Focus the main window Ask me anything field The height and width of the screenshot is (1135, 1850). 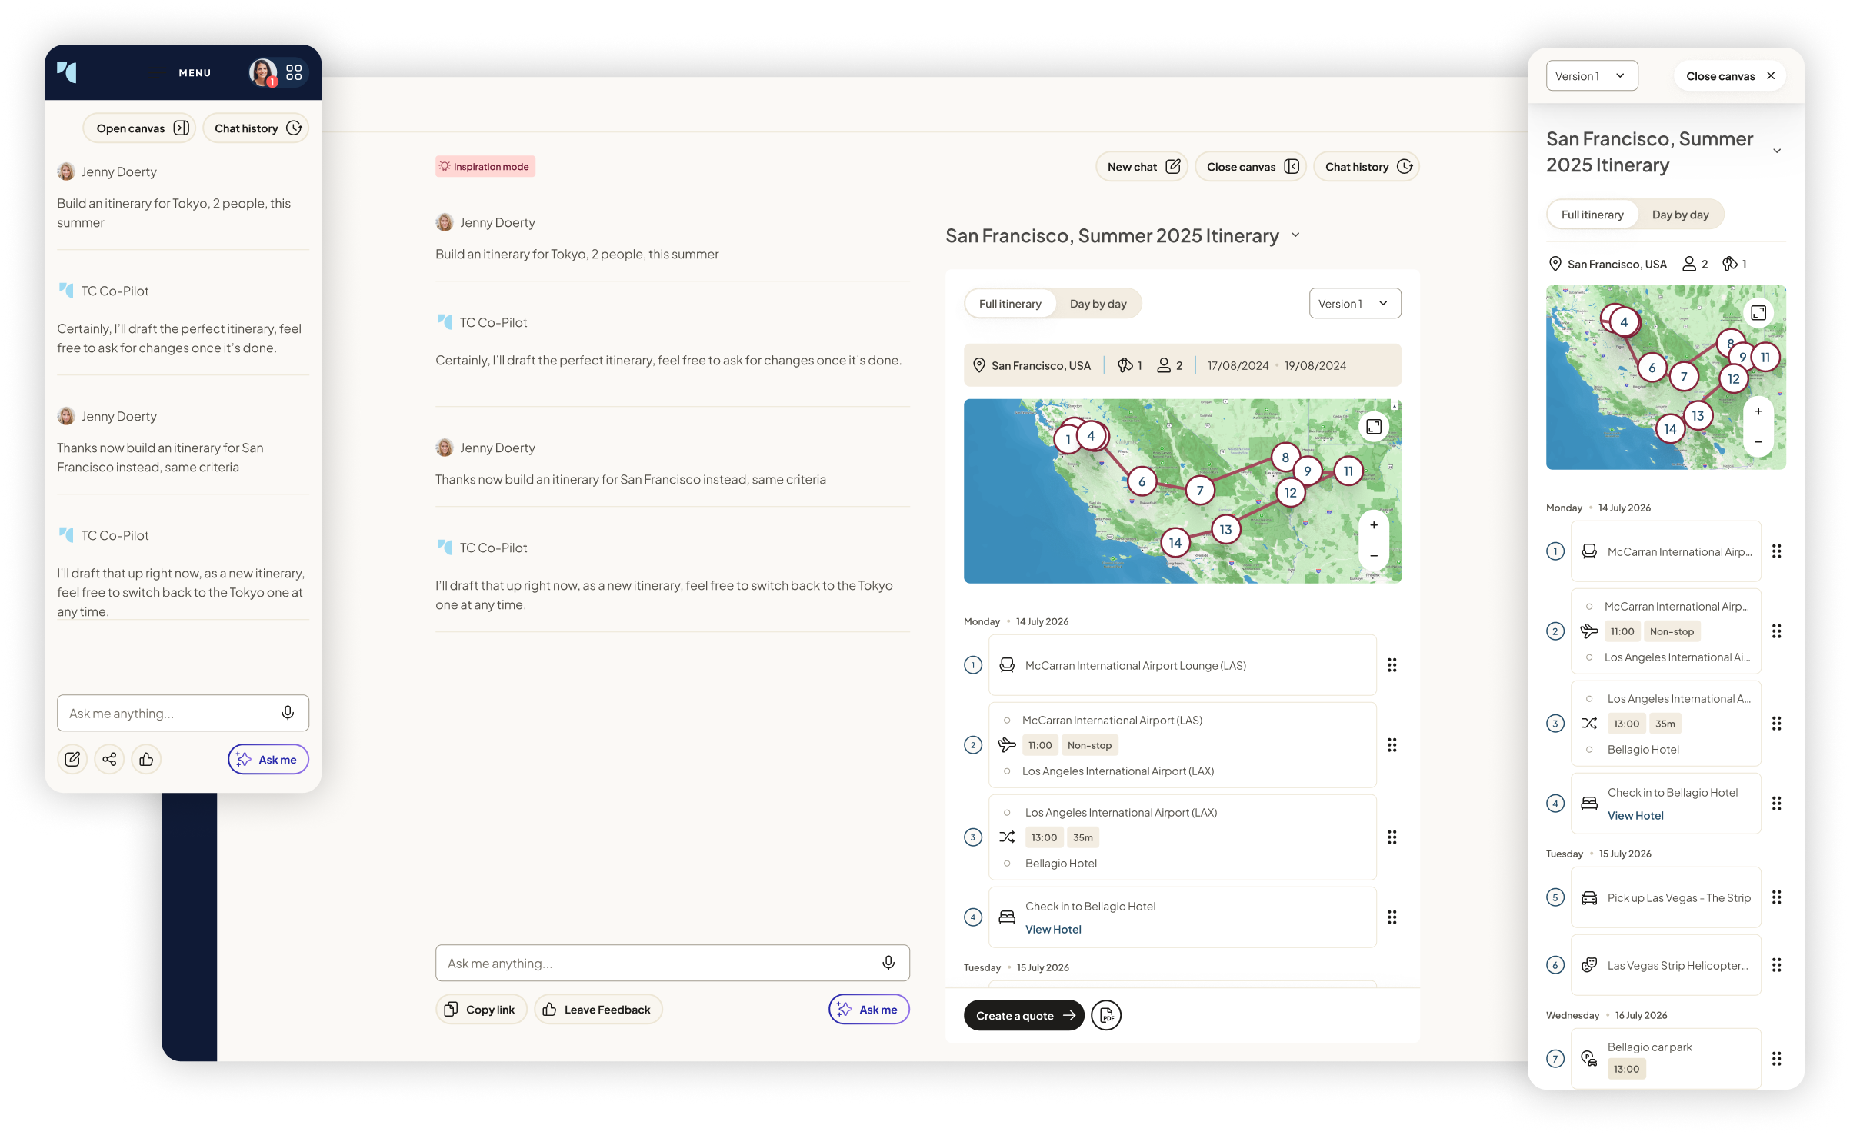click(672, 963)
